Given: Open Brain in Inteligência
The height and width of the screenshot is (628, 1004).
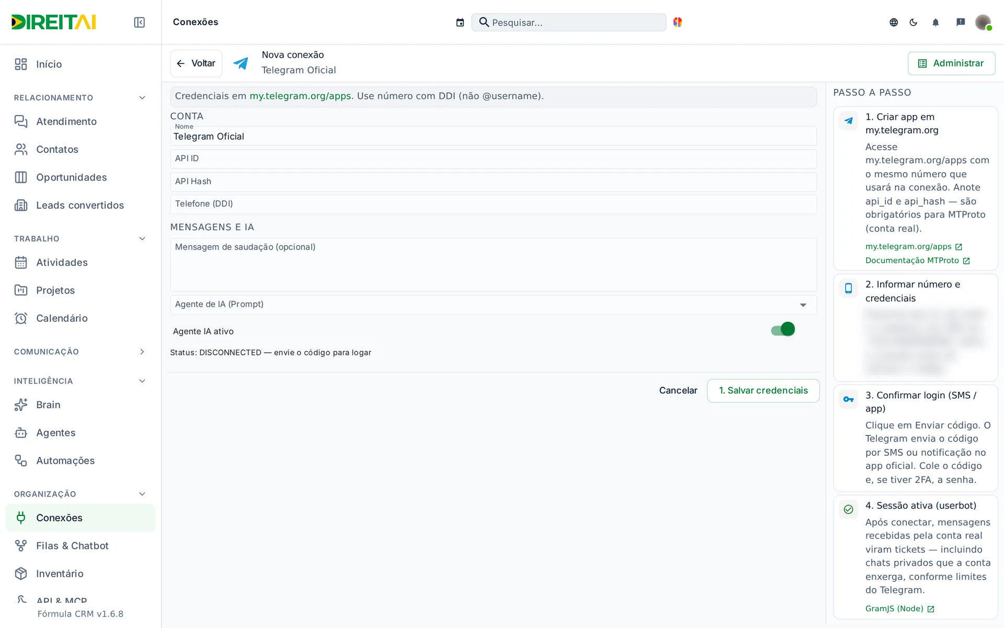Looking at the screenshot, I should (x=81, y=405).
